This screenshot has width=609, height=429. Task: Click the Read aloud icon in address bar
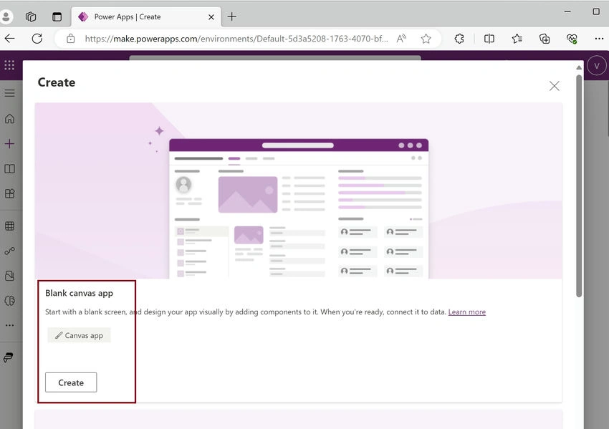(x=401, y=39)
